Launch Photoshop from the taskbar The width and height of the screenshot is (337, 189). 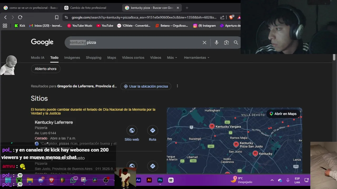160,180
